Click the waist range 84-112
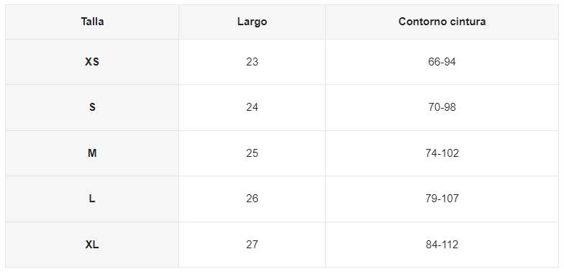 [442, 245]
